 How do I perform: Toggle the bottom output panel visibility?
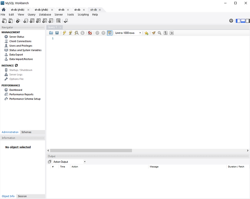243,21
